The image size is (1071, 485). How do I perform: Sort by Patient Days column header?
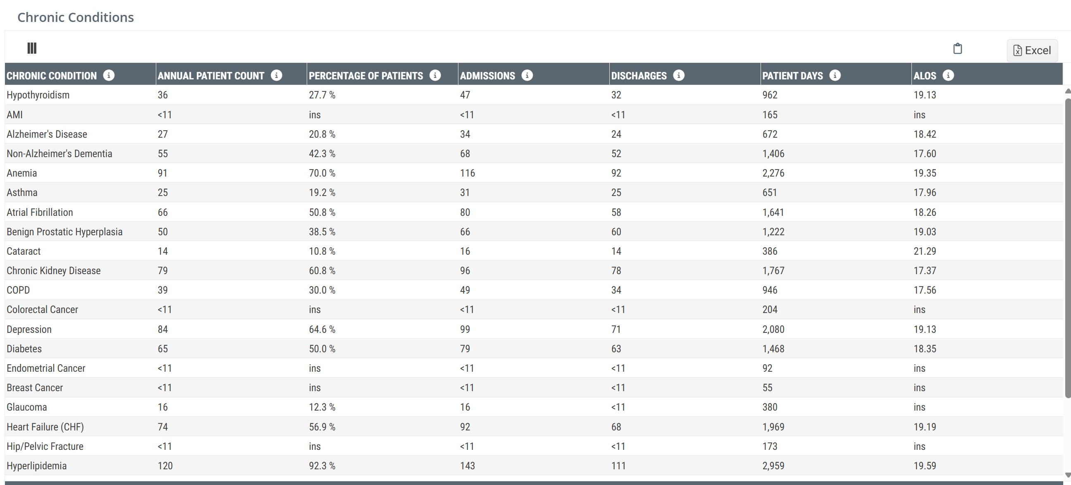(x=792, y=76)
